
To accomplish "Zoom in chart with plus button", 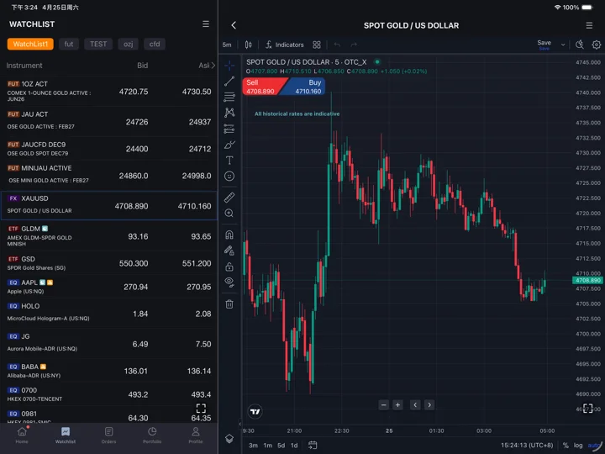I will point(397,405).
